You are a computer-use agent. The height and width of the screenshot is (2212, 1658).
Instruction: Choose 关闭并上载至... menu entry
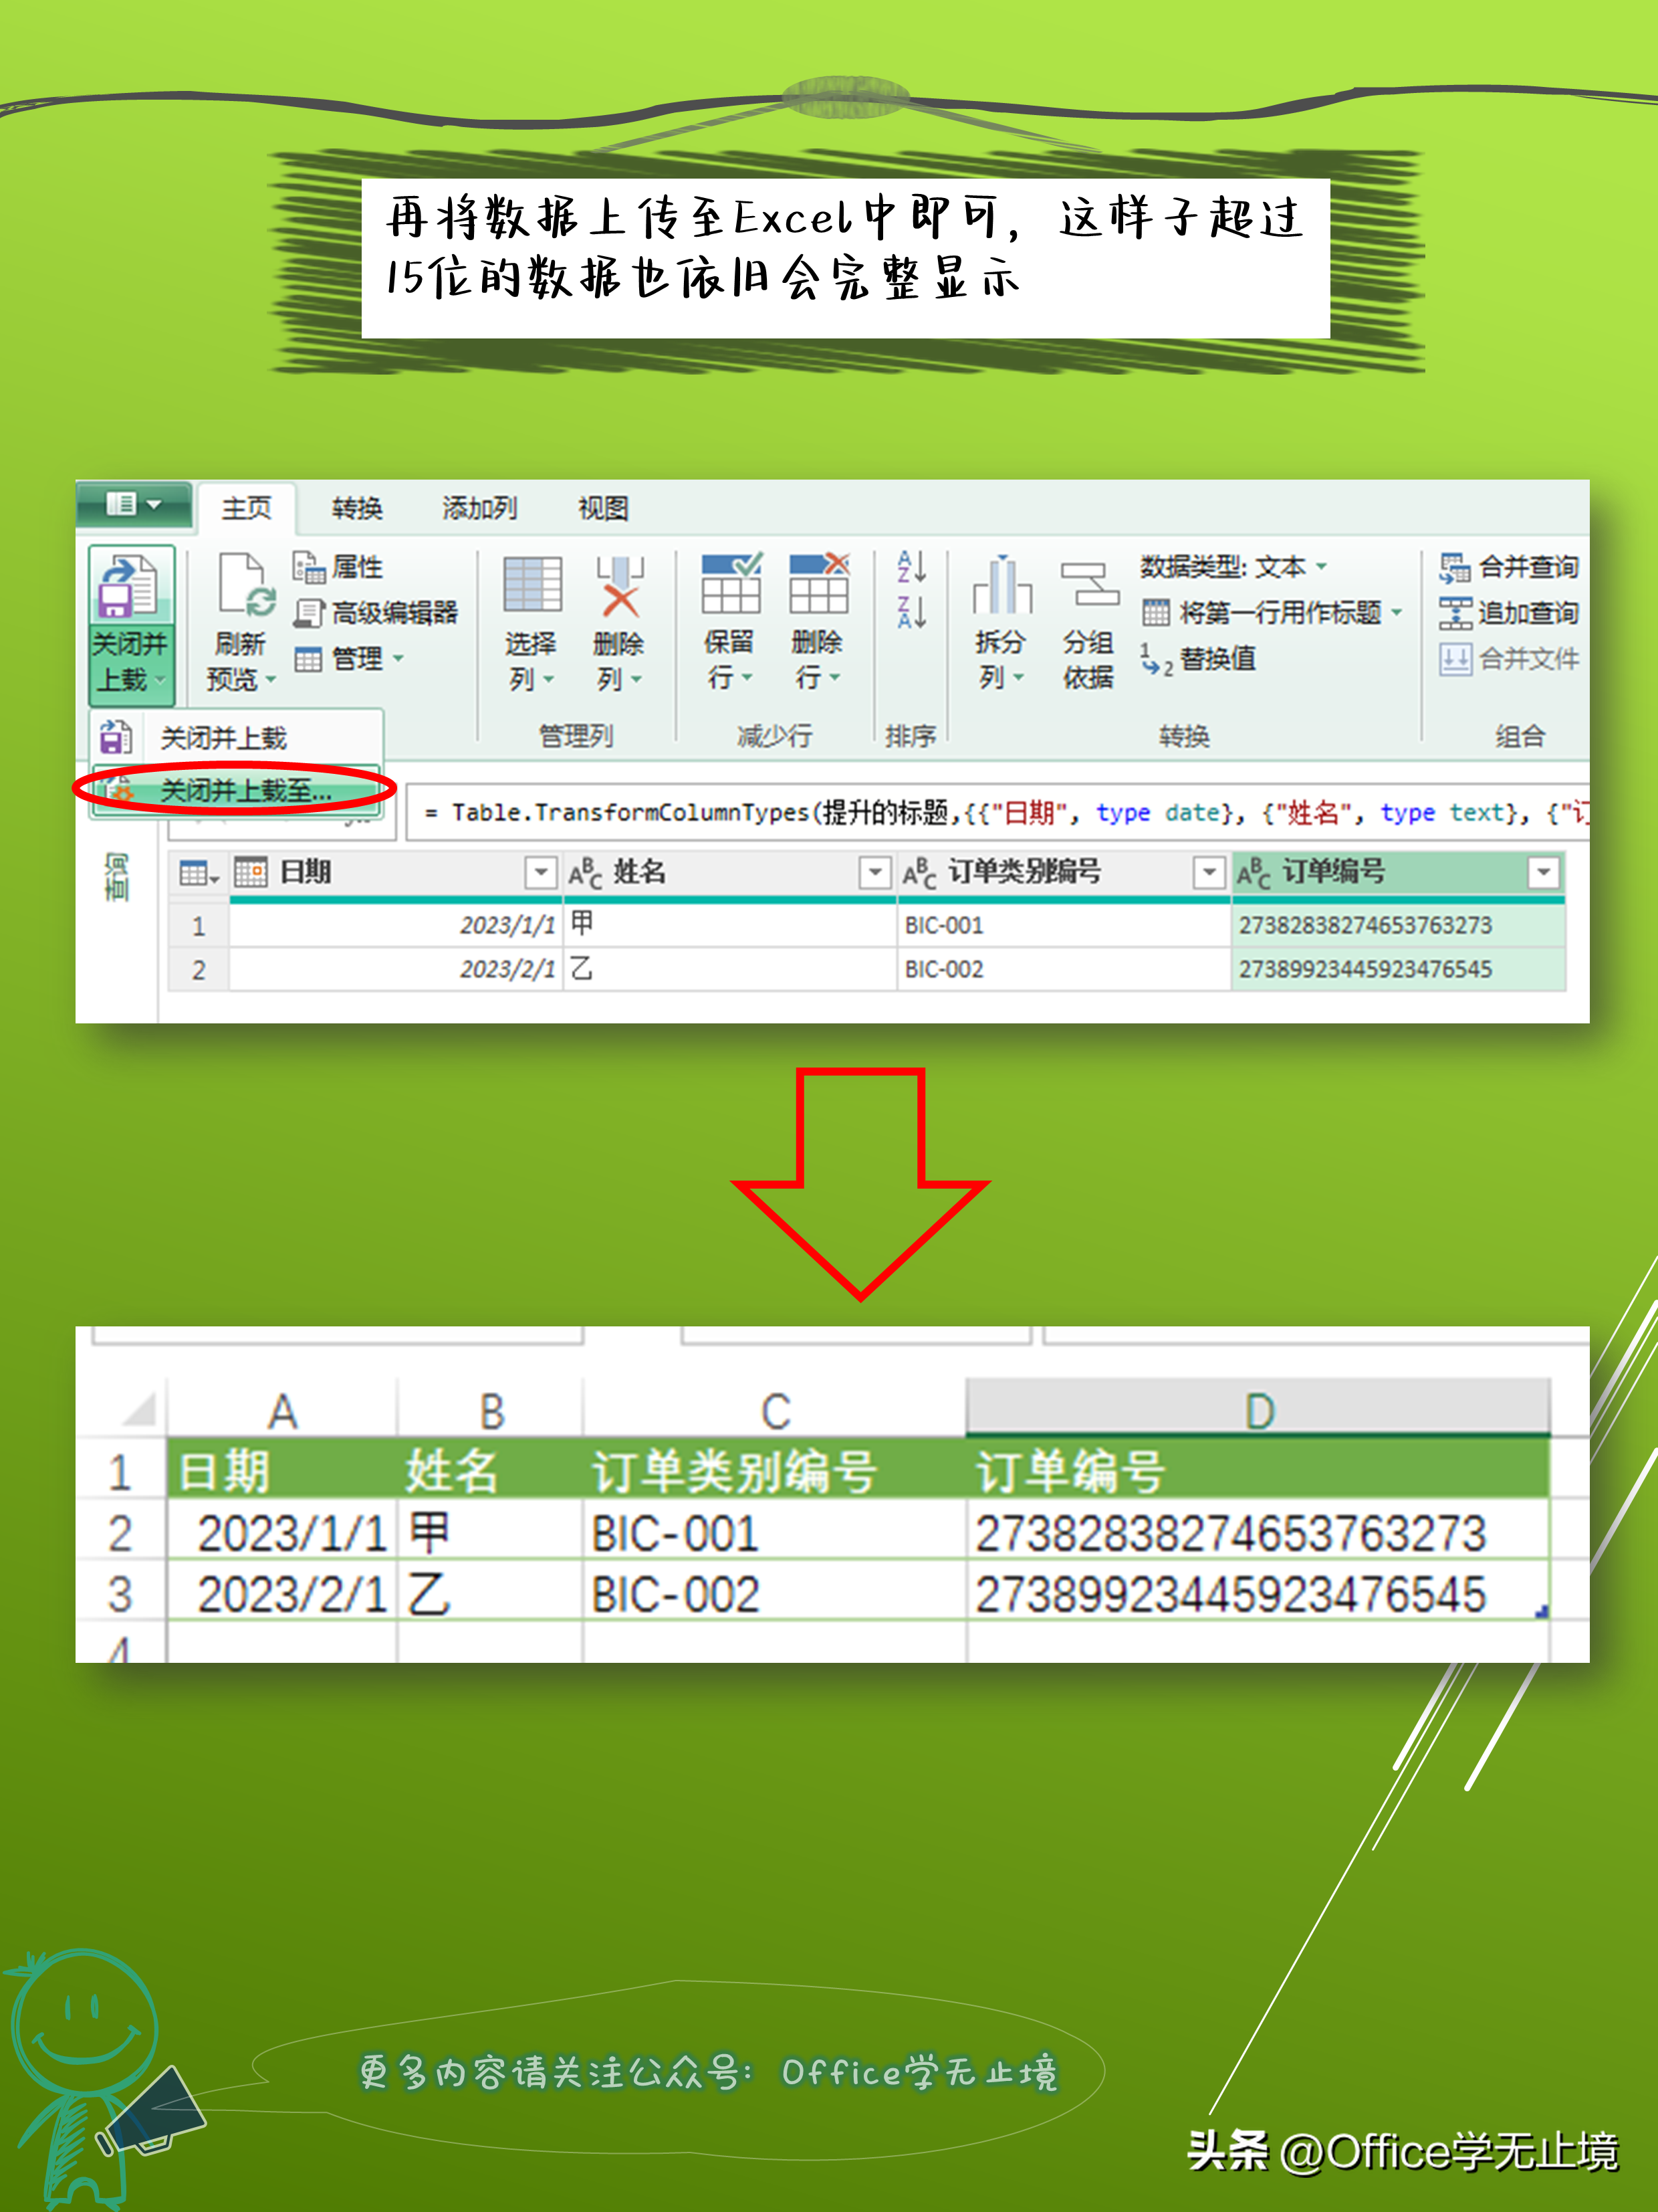245,791
